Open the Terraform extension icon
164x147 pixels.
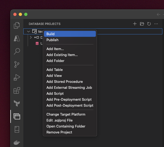pyautogui.click(x=17, y=103)
